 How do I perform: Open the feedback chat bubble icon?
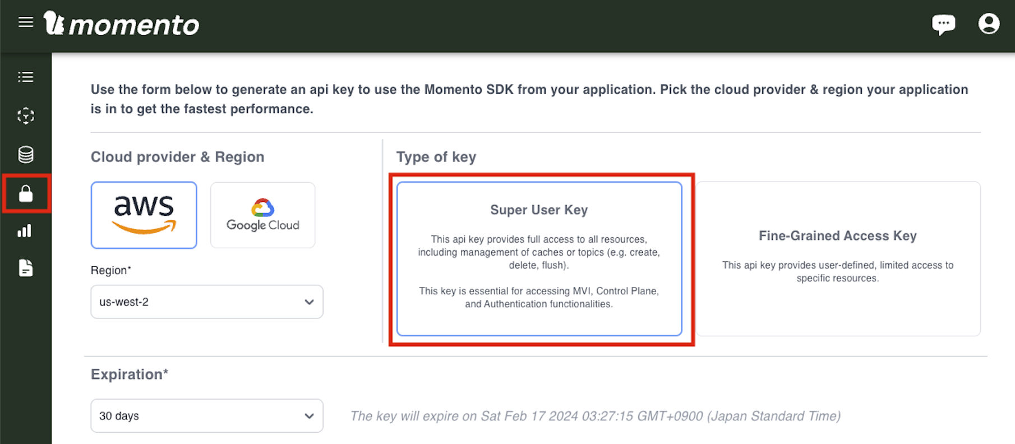tap(944, 23)
